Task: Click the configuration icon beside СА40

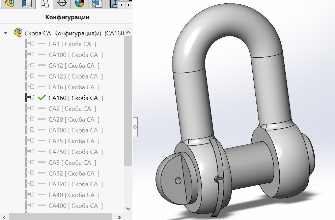Action: [x=30, y=194]
